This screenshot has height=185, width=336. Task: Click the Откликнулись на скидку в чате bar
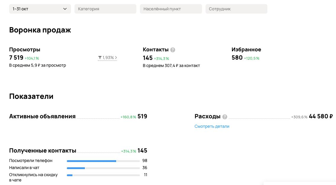(103, 175)
